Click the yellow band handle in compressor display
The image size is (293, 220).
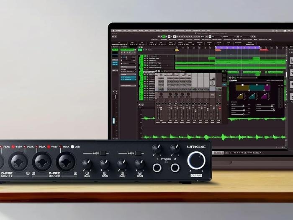(x=242, y=85)
